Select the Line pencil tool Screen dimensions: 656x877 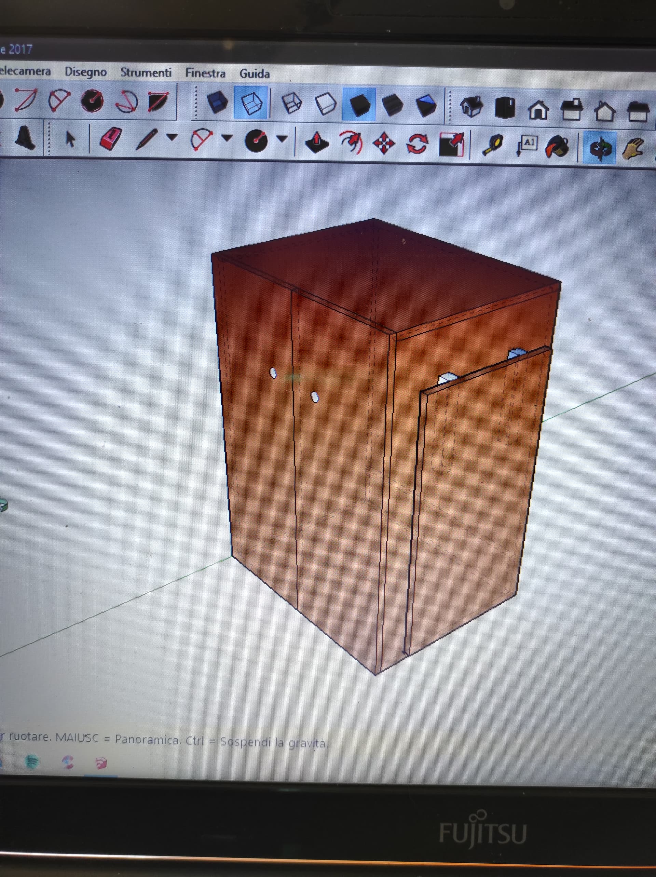coord(147,139)
